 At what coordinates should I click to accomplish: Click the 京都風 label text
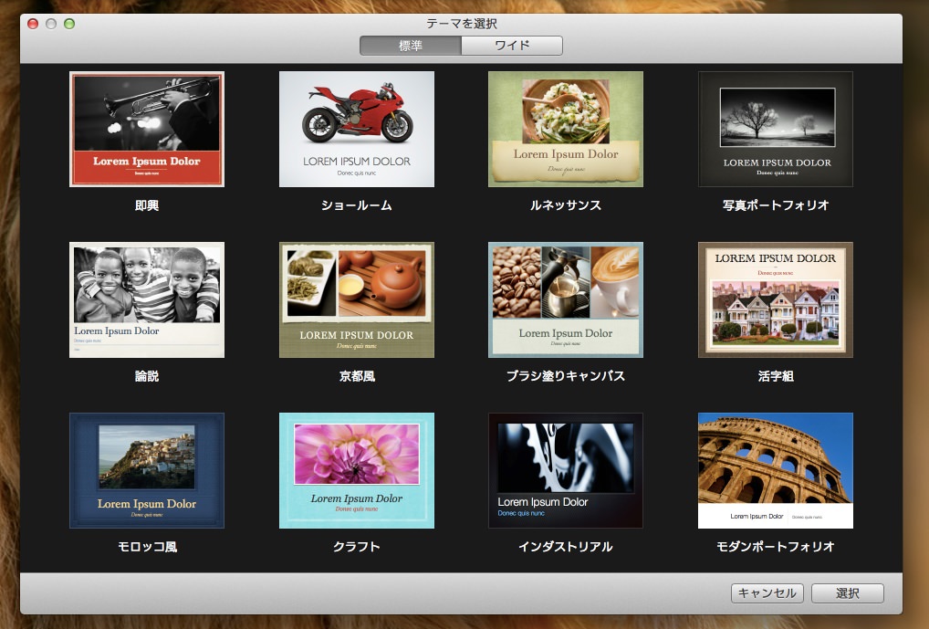[x=357, y=376]
